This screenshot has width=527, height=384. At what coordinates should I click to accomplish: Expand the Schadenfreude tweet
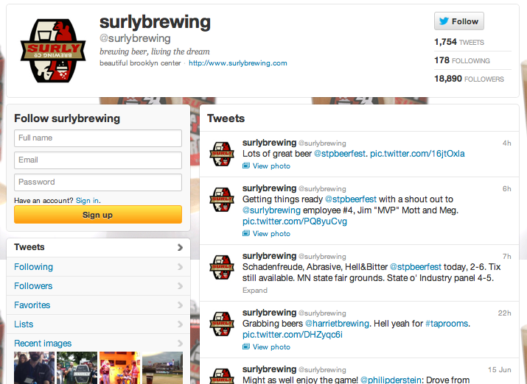pos(255,291)
